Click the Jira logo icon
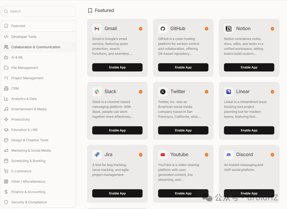 pos(97,155)
